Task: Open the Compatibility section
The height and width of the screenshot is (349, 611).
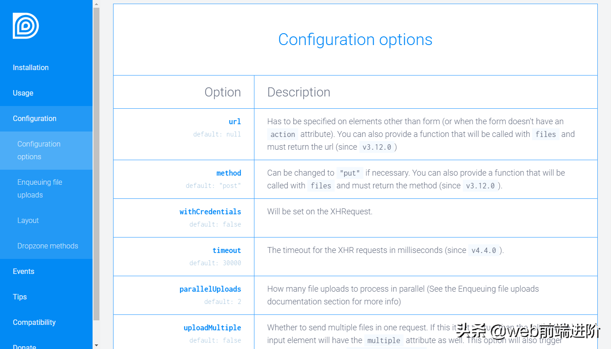Action: (x=34, y=322)
